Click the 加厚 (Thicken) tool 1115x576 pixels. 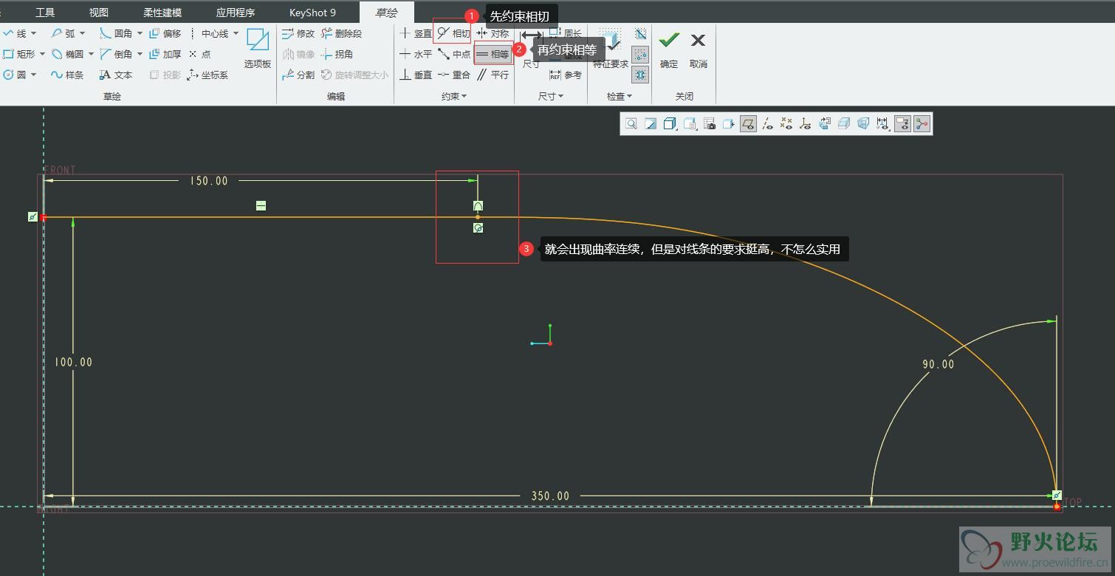[165, 54]
